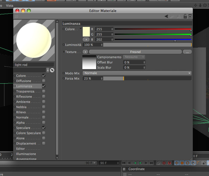Screen dimensions: 209x176
Task: Go to first frame in timeline
Action: 124,163
